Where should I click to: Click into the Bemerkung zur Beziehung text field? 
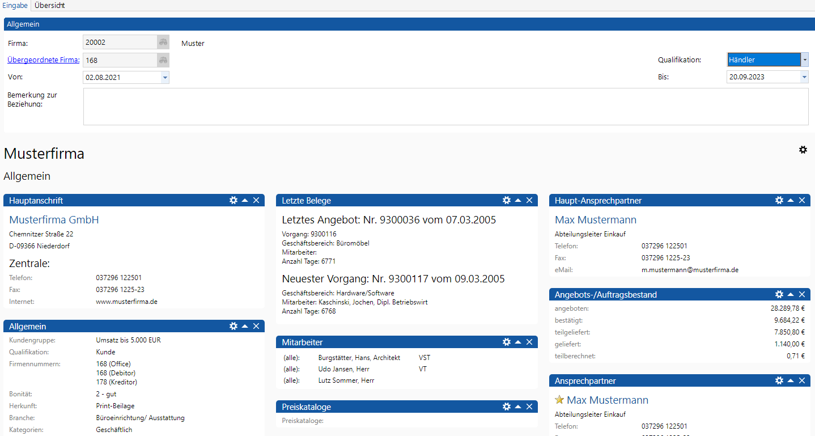[x=445, y=106]
